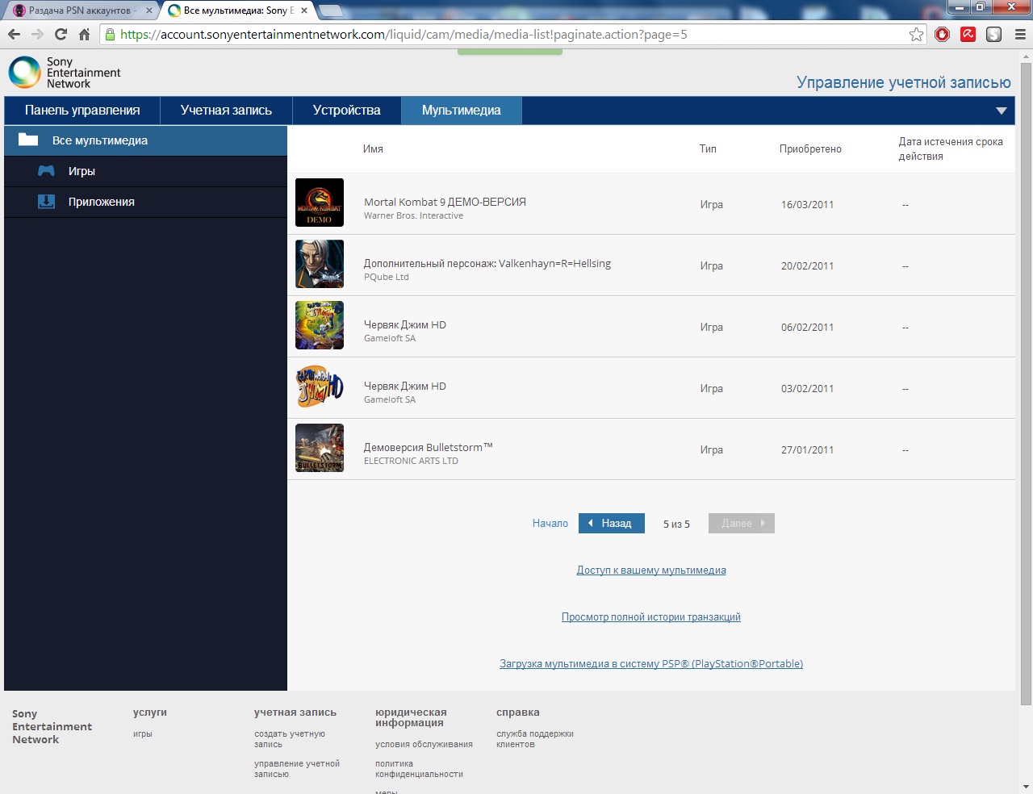
Task: Click the scrollbar down arrow
Action: [x=1026, y=787]
